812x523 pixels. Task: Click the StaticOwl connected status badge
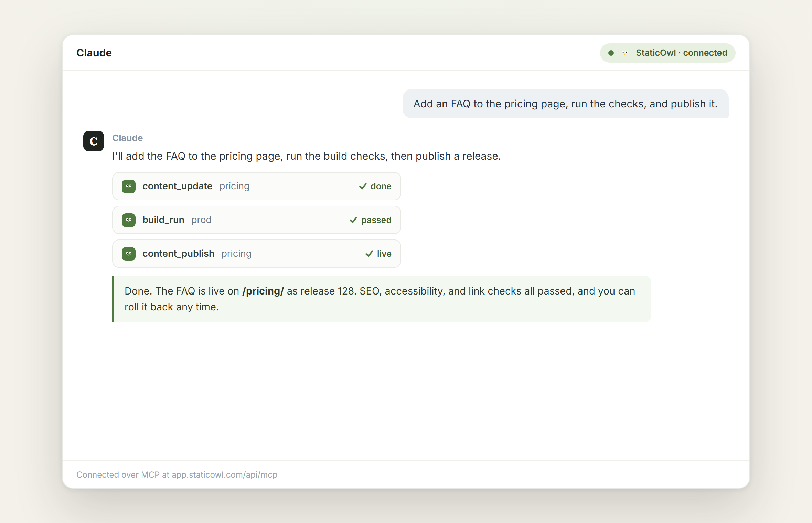[667, 53]
